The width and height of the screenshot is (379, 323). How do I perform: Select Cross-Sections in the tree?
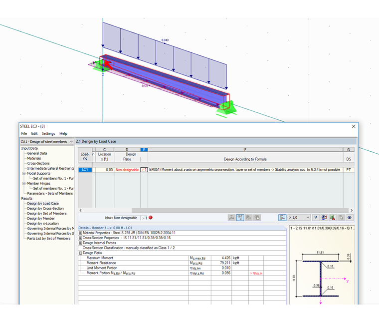(x=38, y=163)
